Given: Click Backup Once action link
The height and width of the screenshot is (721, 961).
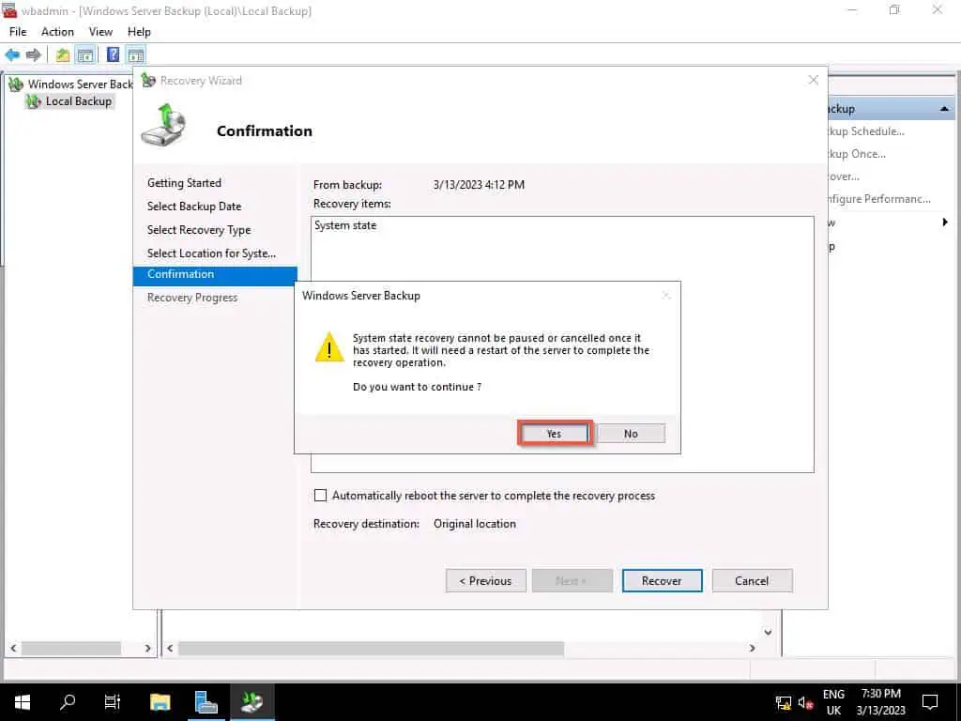Looking at the screenshot, I should (856, 154).
